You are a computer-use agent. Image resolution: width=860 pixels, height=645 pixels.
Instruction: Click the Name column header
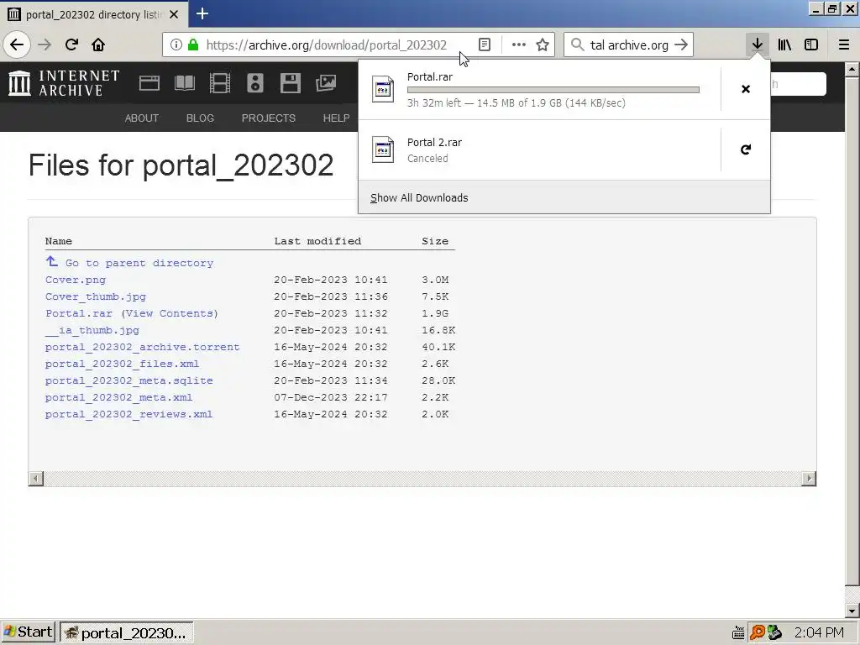coord(59,241)
